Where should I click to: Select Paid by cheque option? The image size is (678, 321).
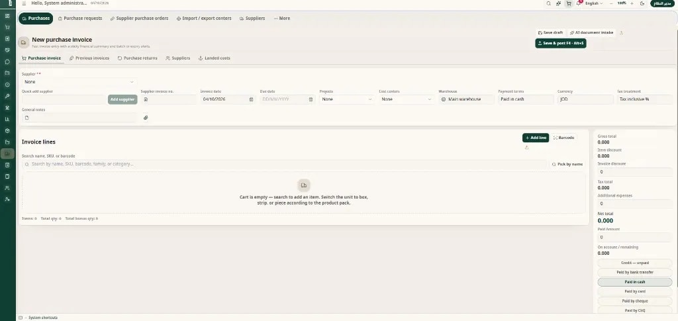pos(635,300)
